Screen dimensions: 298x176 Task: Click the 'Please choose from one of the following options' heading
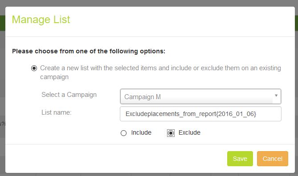click(x=89, y=51)
